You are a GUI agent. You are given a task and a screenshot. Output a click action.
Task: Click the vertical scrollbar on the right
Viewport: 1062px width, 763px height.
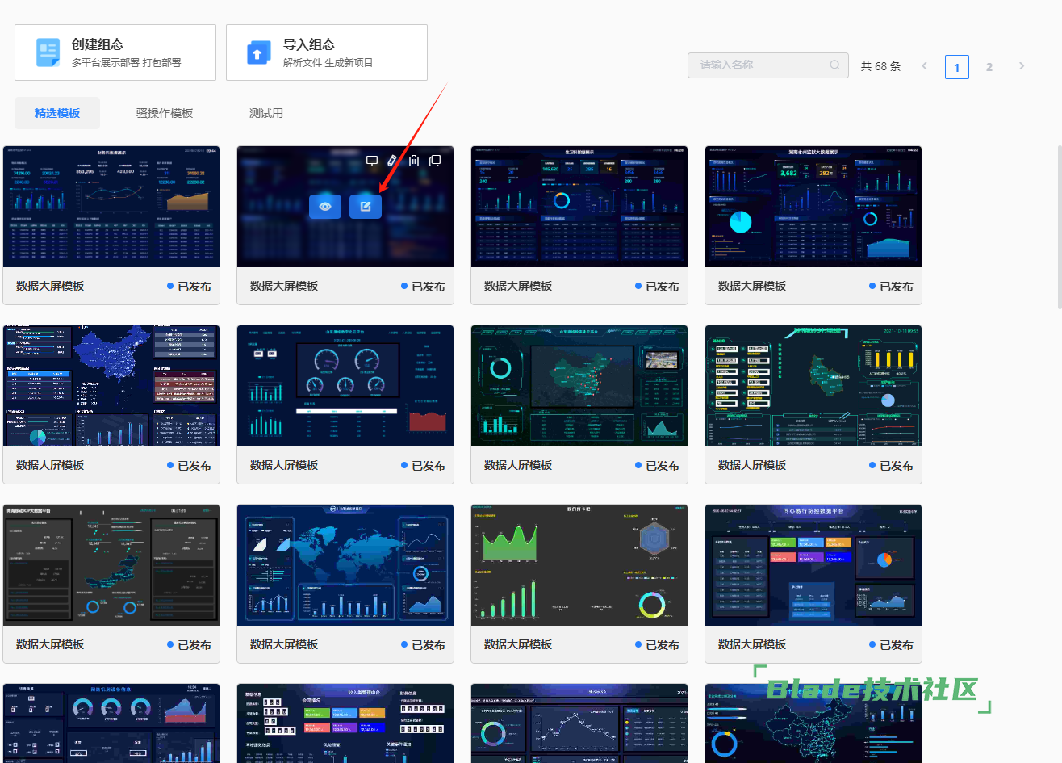1059,226
